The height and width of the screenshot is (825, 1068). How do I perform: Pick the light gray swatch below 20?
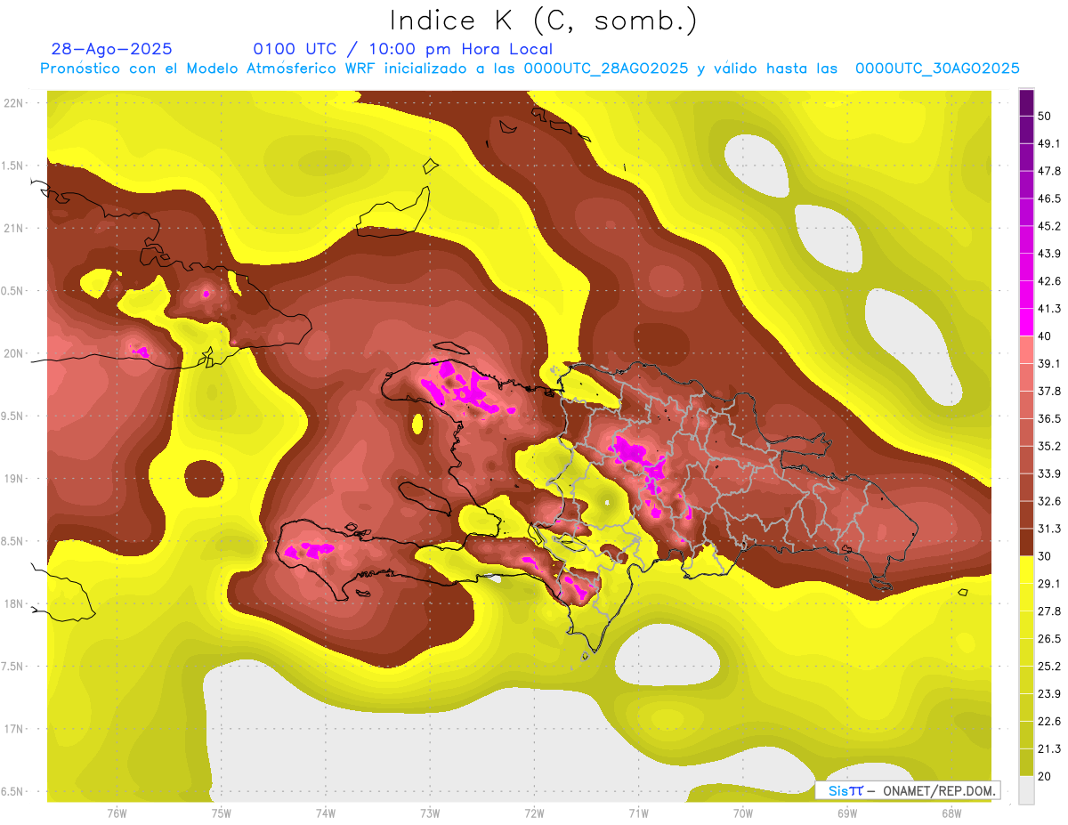coord(1026,790)
